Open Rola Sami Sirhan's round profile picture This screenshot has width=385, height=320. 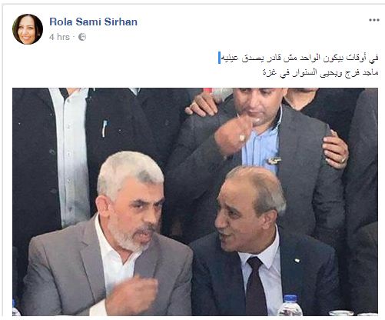tap(28, 29)
